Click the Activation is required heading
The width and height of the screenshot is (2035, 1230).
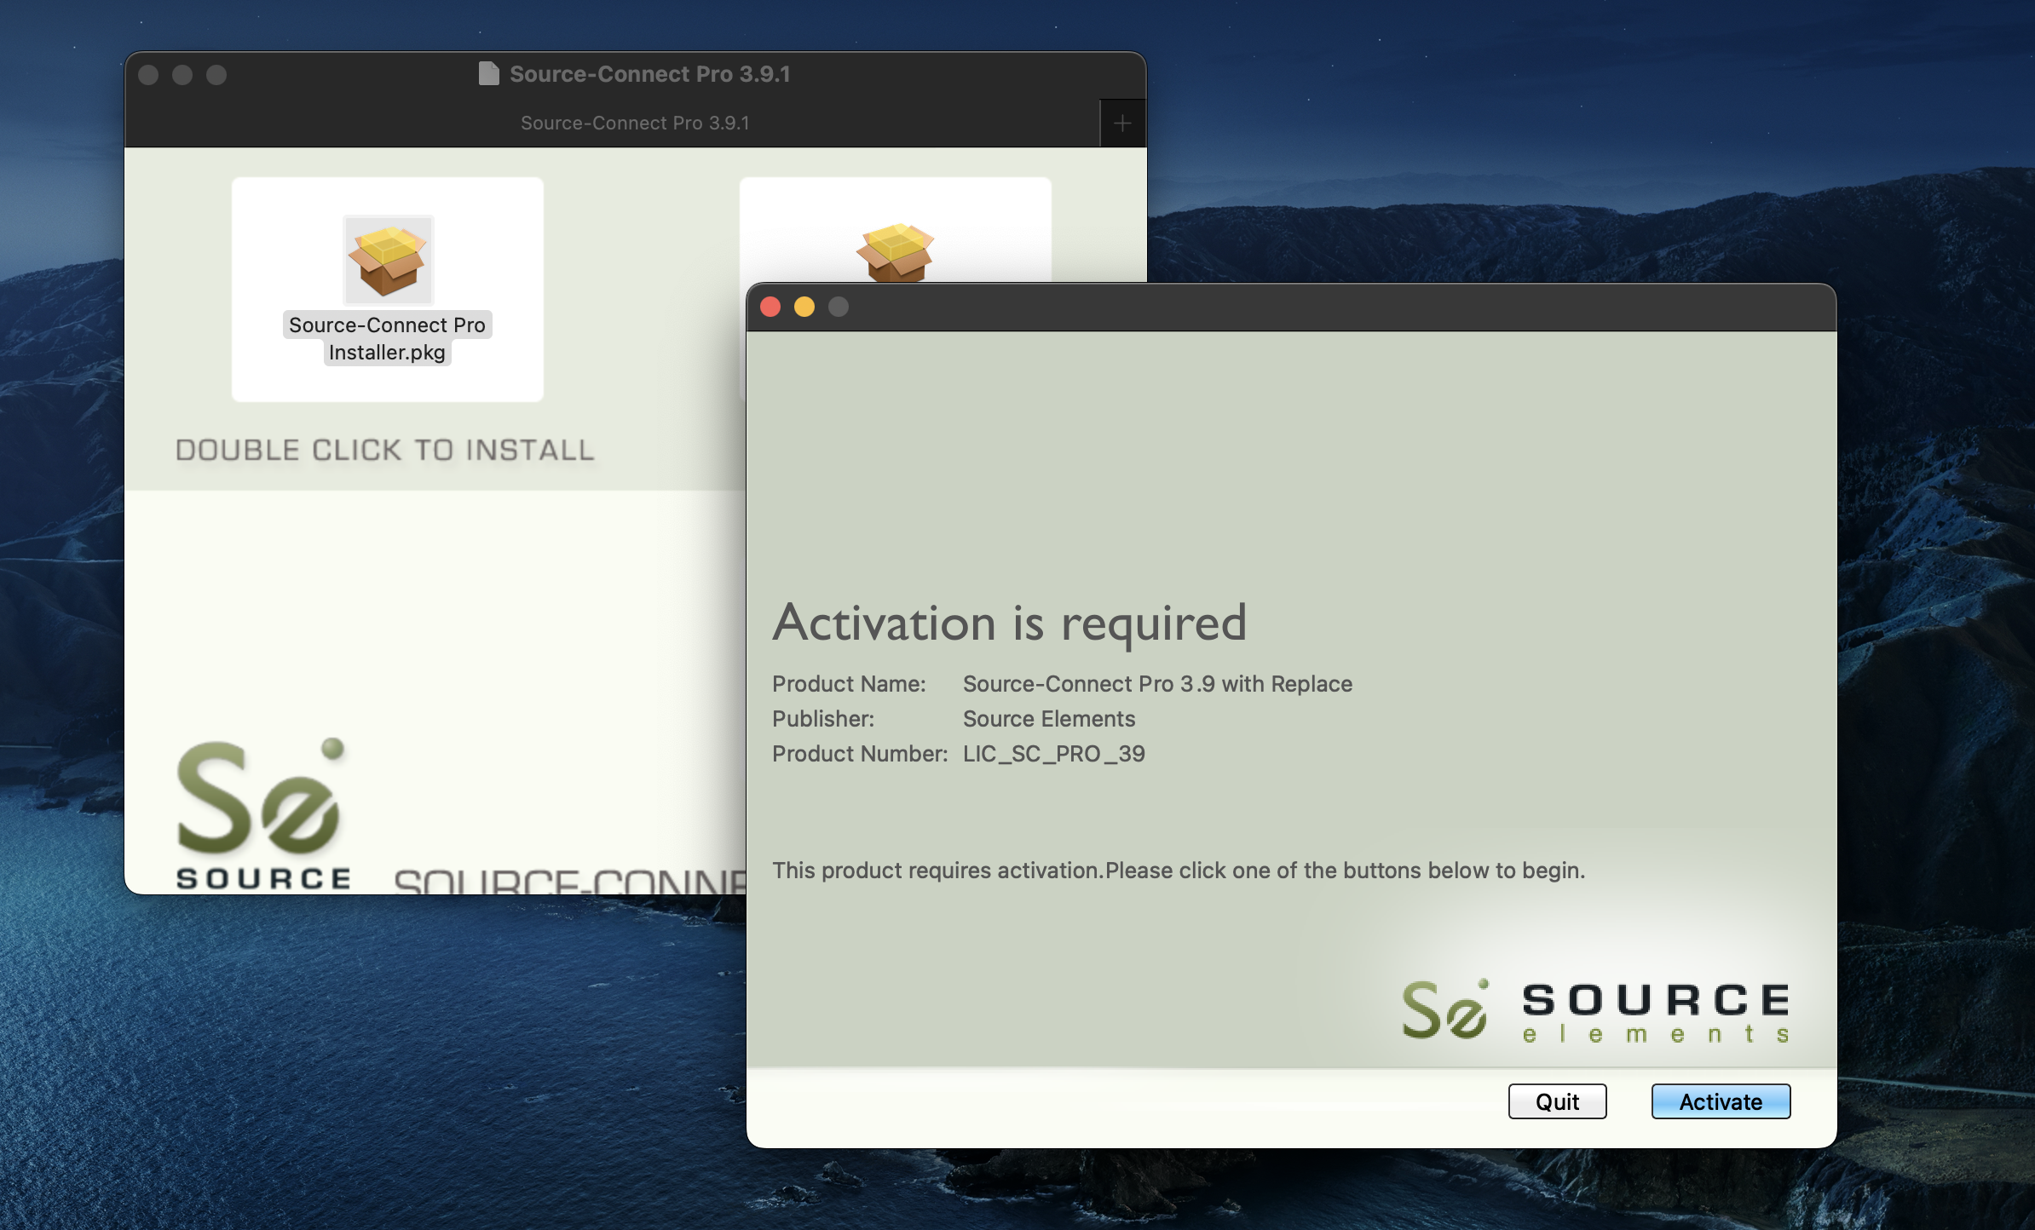coord(1010,623)
